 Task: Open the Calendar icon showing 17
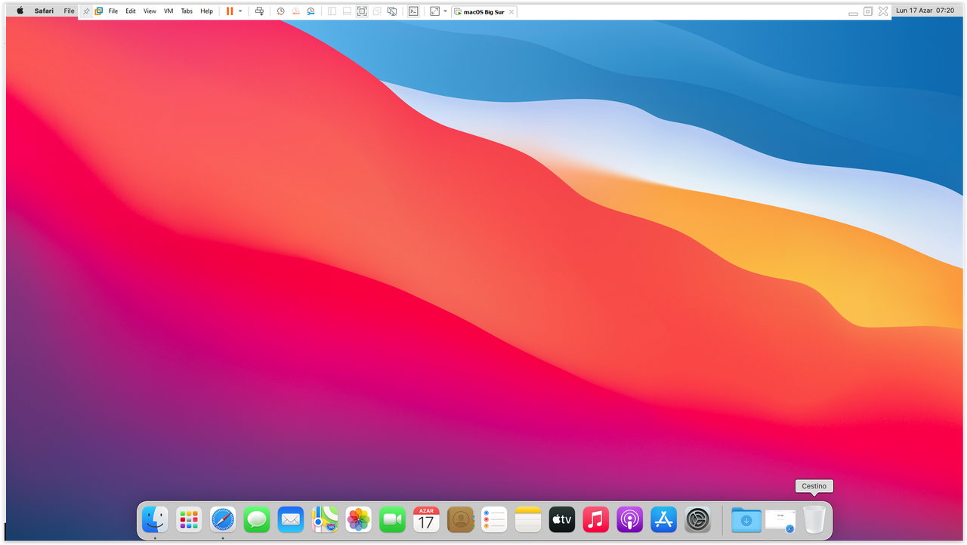point(426,519)
